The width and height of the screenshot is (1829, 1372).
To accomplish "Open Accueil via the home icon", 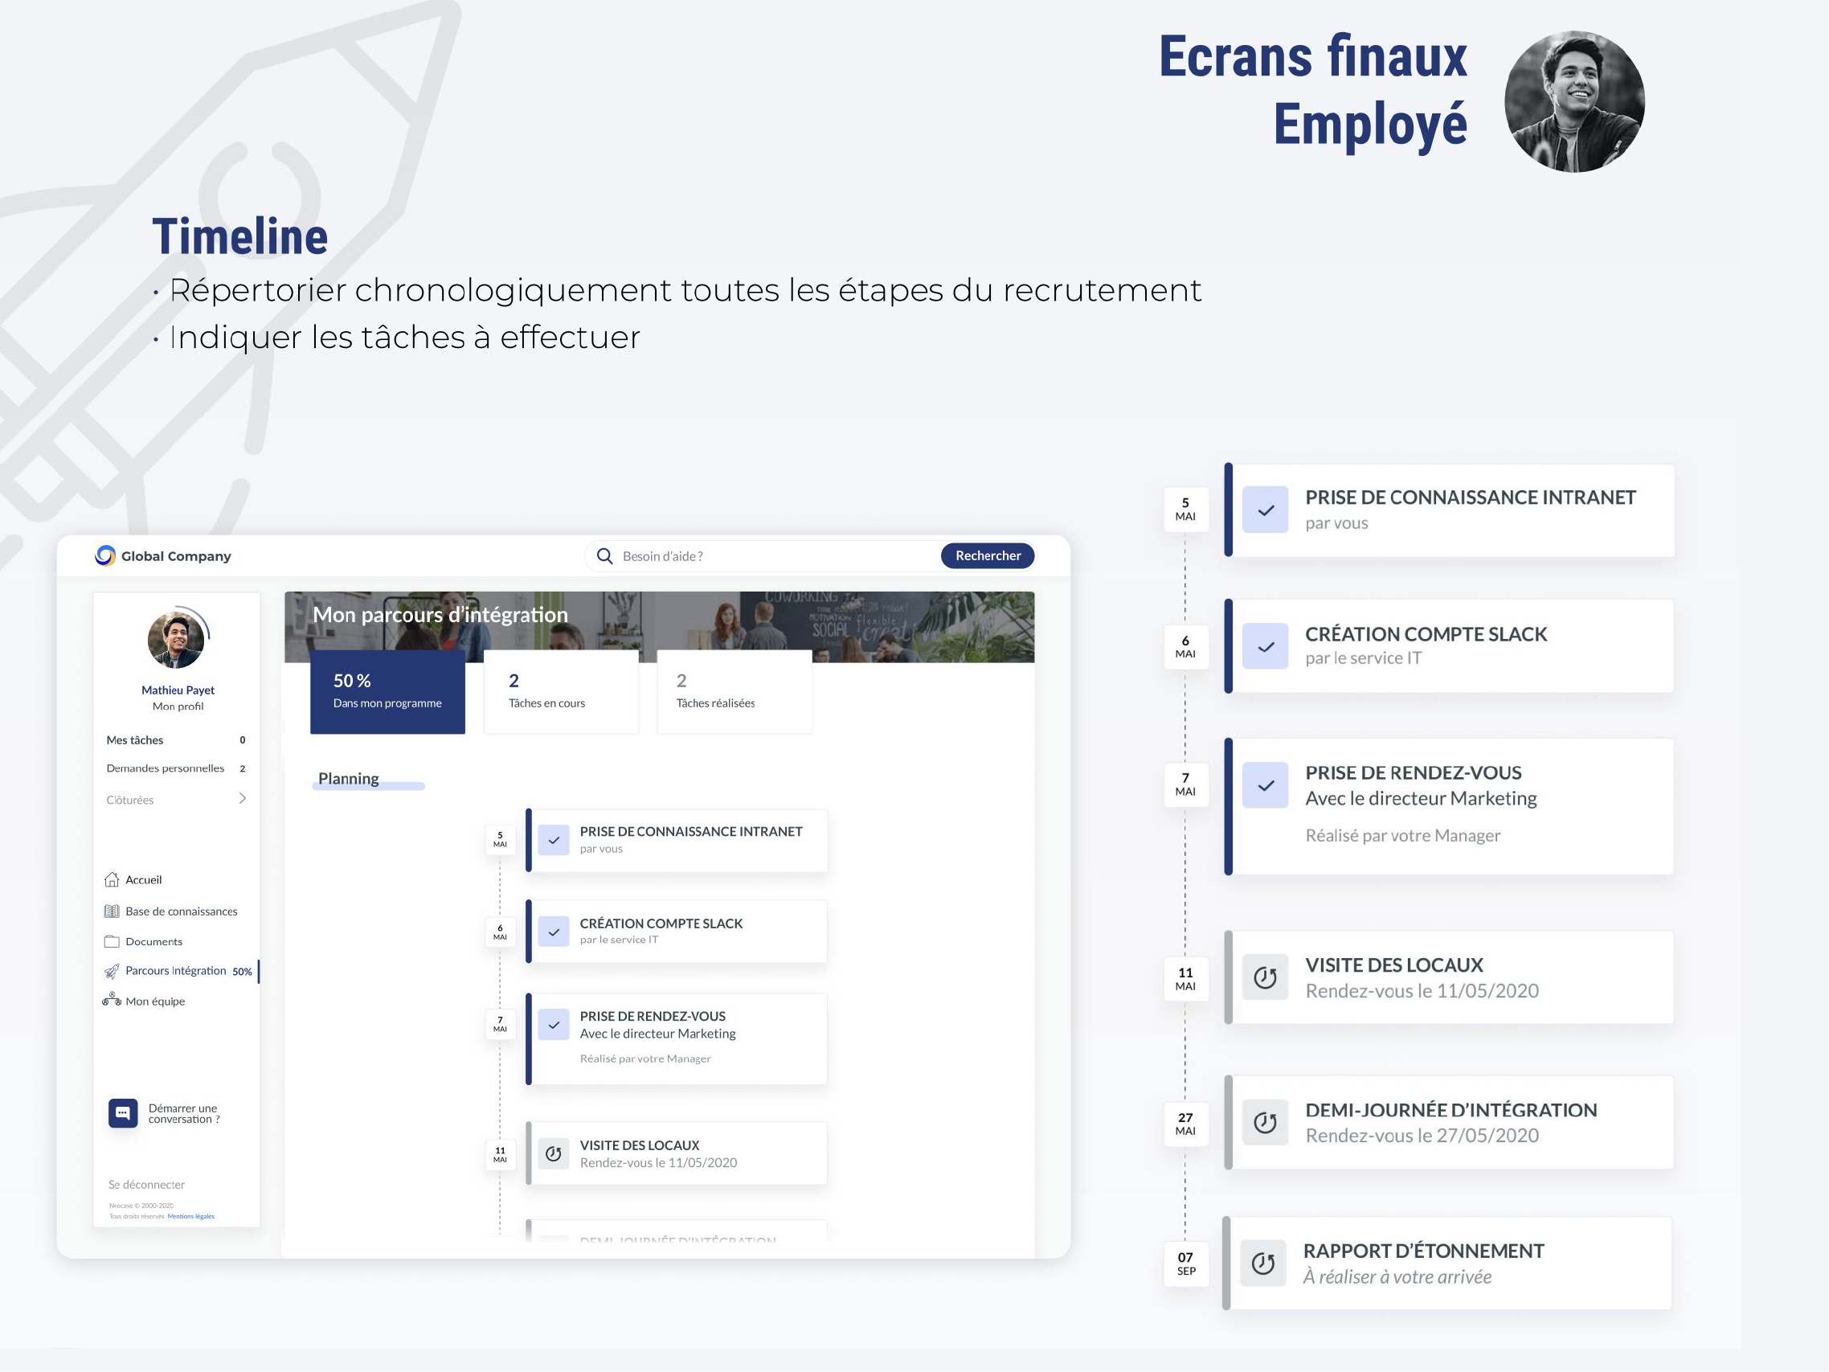I will (112, 879).
